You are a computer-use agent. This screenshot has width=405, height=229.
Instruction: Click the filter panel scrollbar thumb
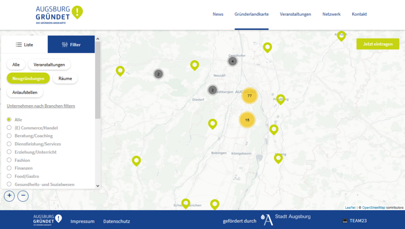tap(97, 80)
